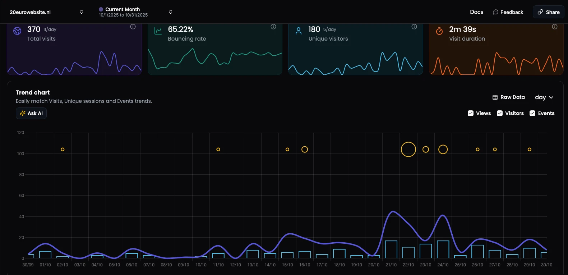Open info tooltip on Unique visitors card

coord(414,27)
